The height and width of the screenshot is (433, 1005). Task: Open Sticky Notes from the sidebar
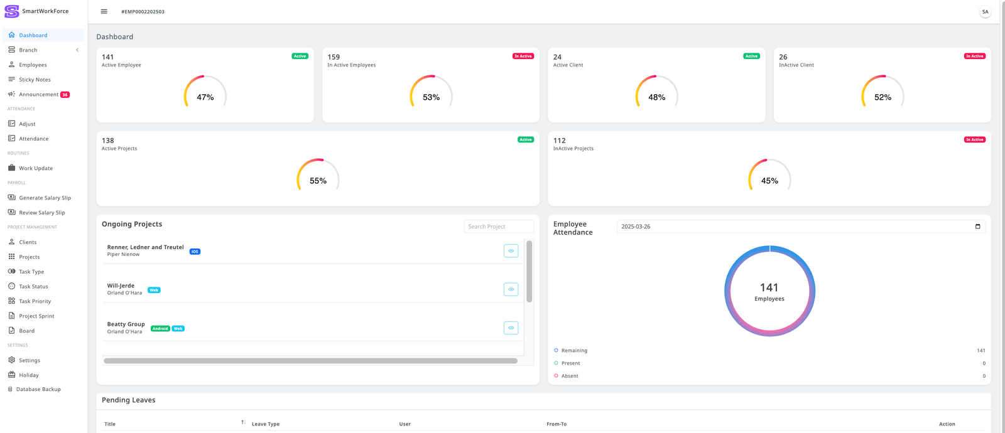point(35,80)
